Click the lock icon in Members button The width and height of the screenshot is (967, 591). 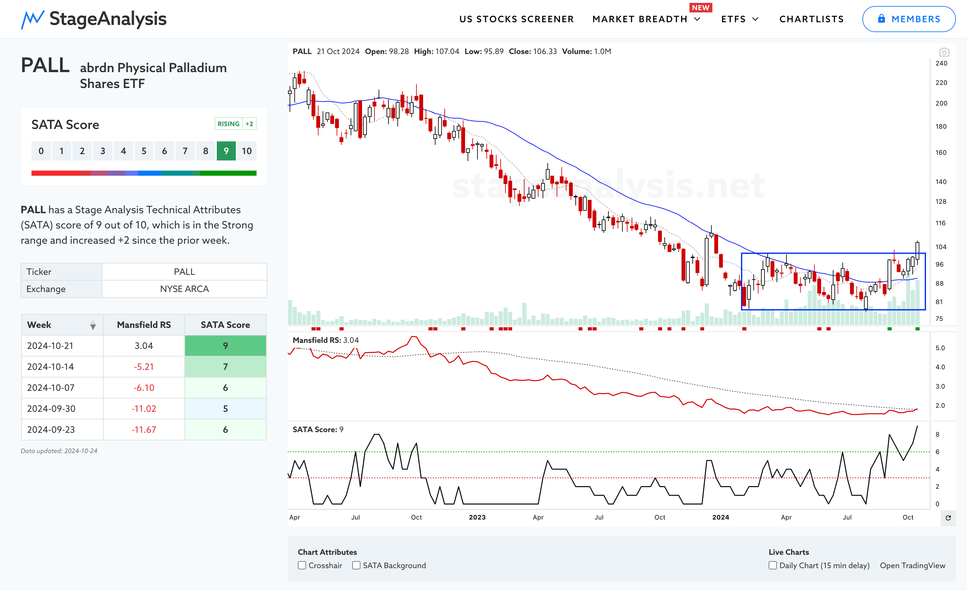tap(881, 18)
